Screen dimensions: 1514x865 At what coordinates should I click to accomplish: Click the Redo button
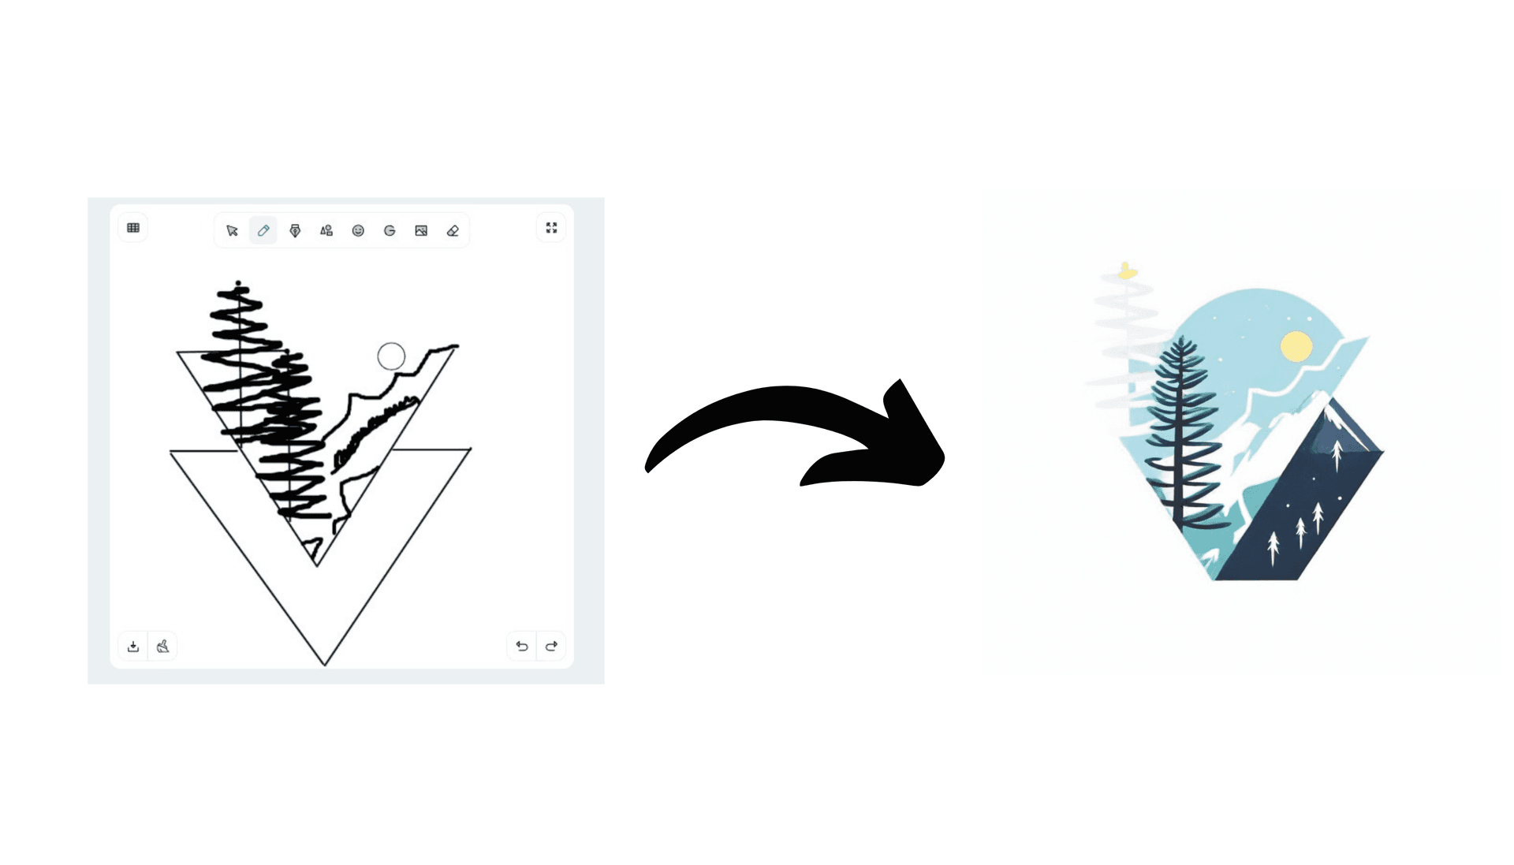pos(551,646)
